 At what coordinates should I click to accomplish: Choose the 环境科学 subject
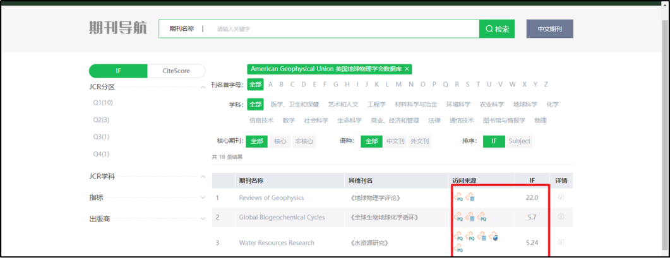point(458,104)
